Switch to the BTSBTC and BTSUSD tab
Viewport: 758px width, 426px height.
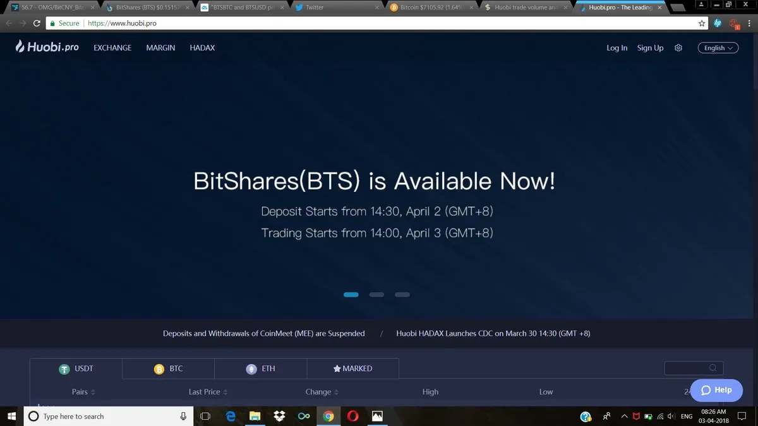(241, 8)
